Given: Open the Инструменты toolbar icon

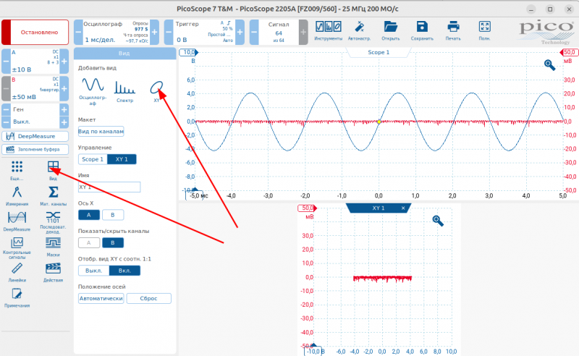Looking at the screenshot, I should tap(329, 30).
